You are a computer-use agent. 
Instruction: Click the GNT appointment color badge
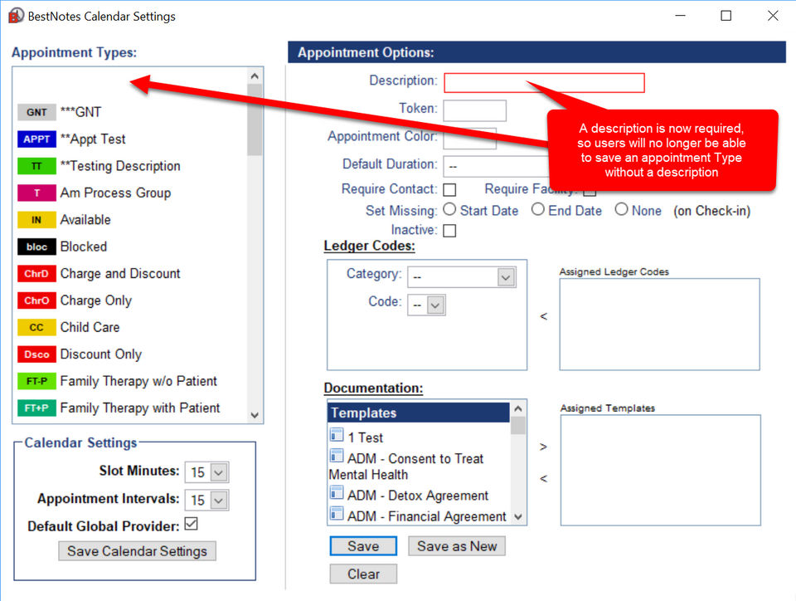(36, 112)
